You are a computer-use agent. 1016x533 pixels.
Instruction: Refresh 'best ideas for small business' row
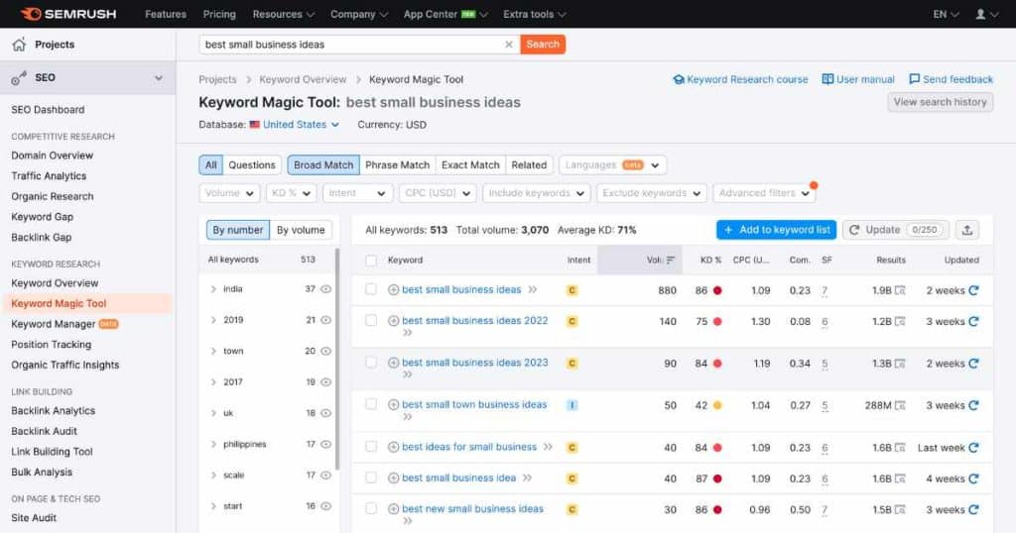(x=973, y=448)
